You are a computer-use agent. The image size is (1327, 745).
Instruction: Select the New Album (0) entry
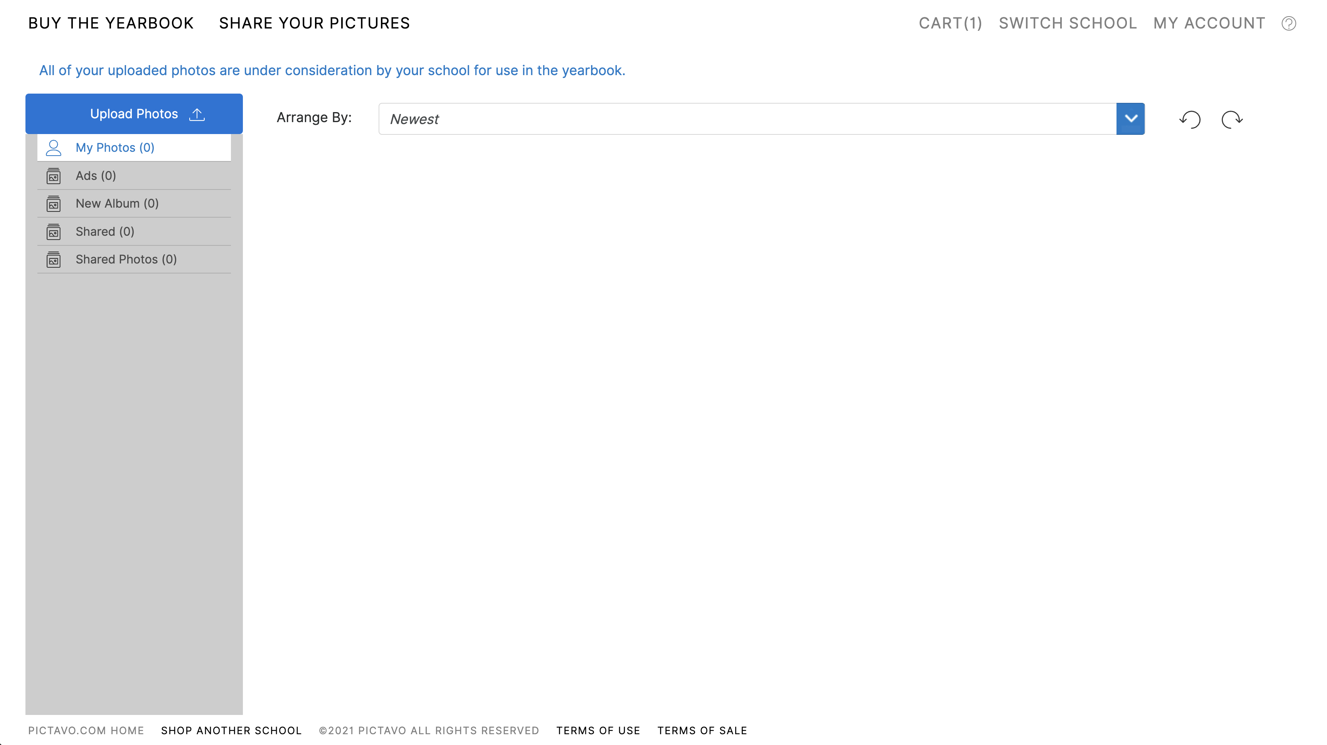(134, 203)
